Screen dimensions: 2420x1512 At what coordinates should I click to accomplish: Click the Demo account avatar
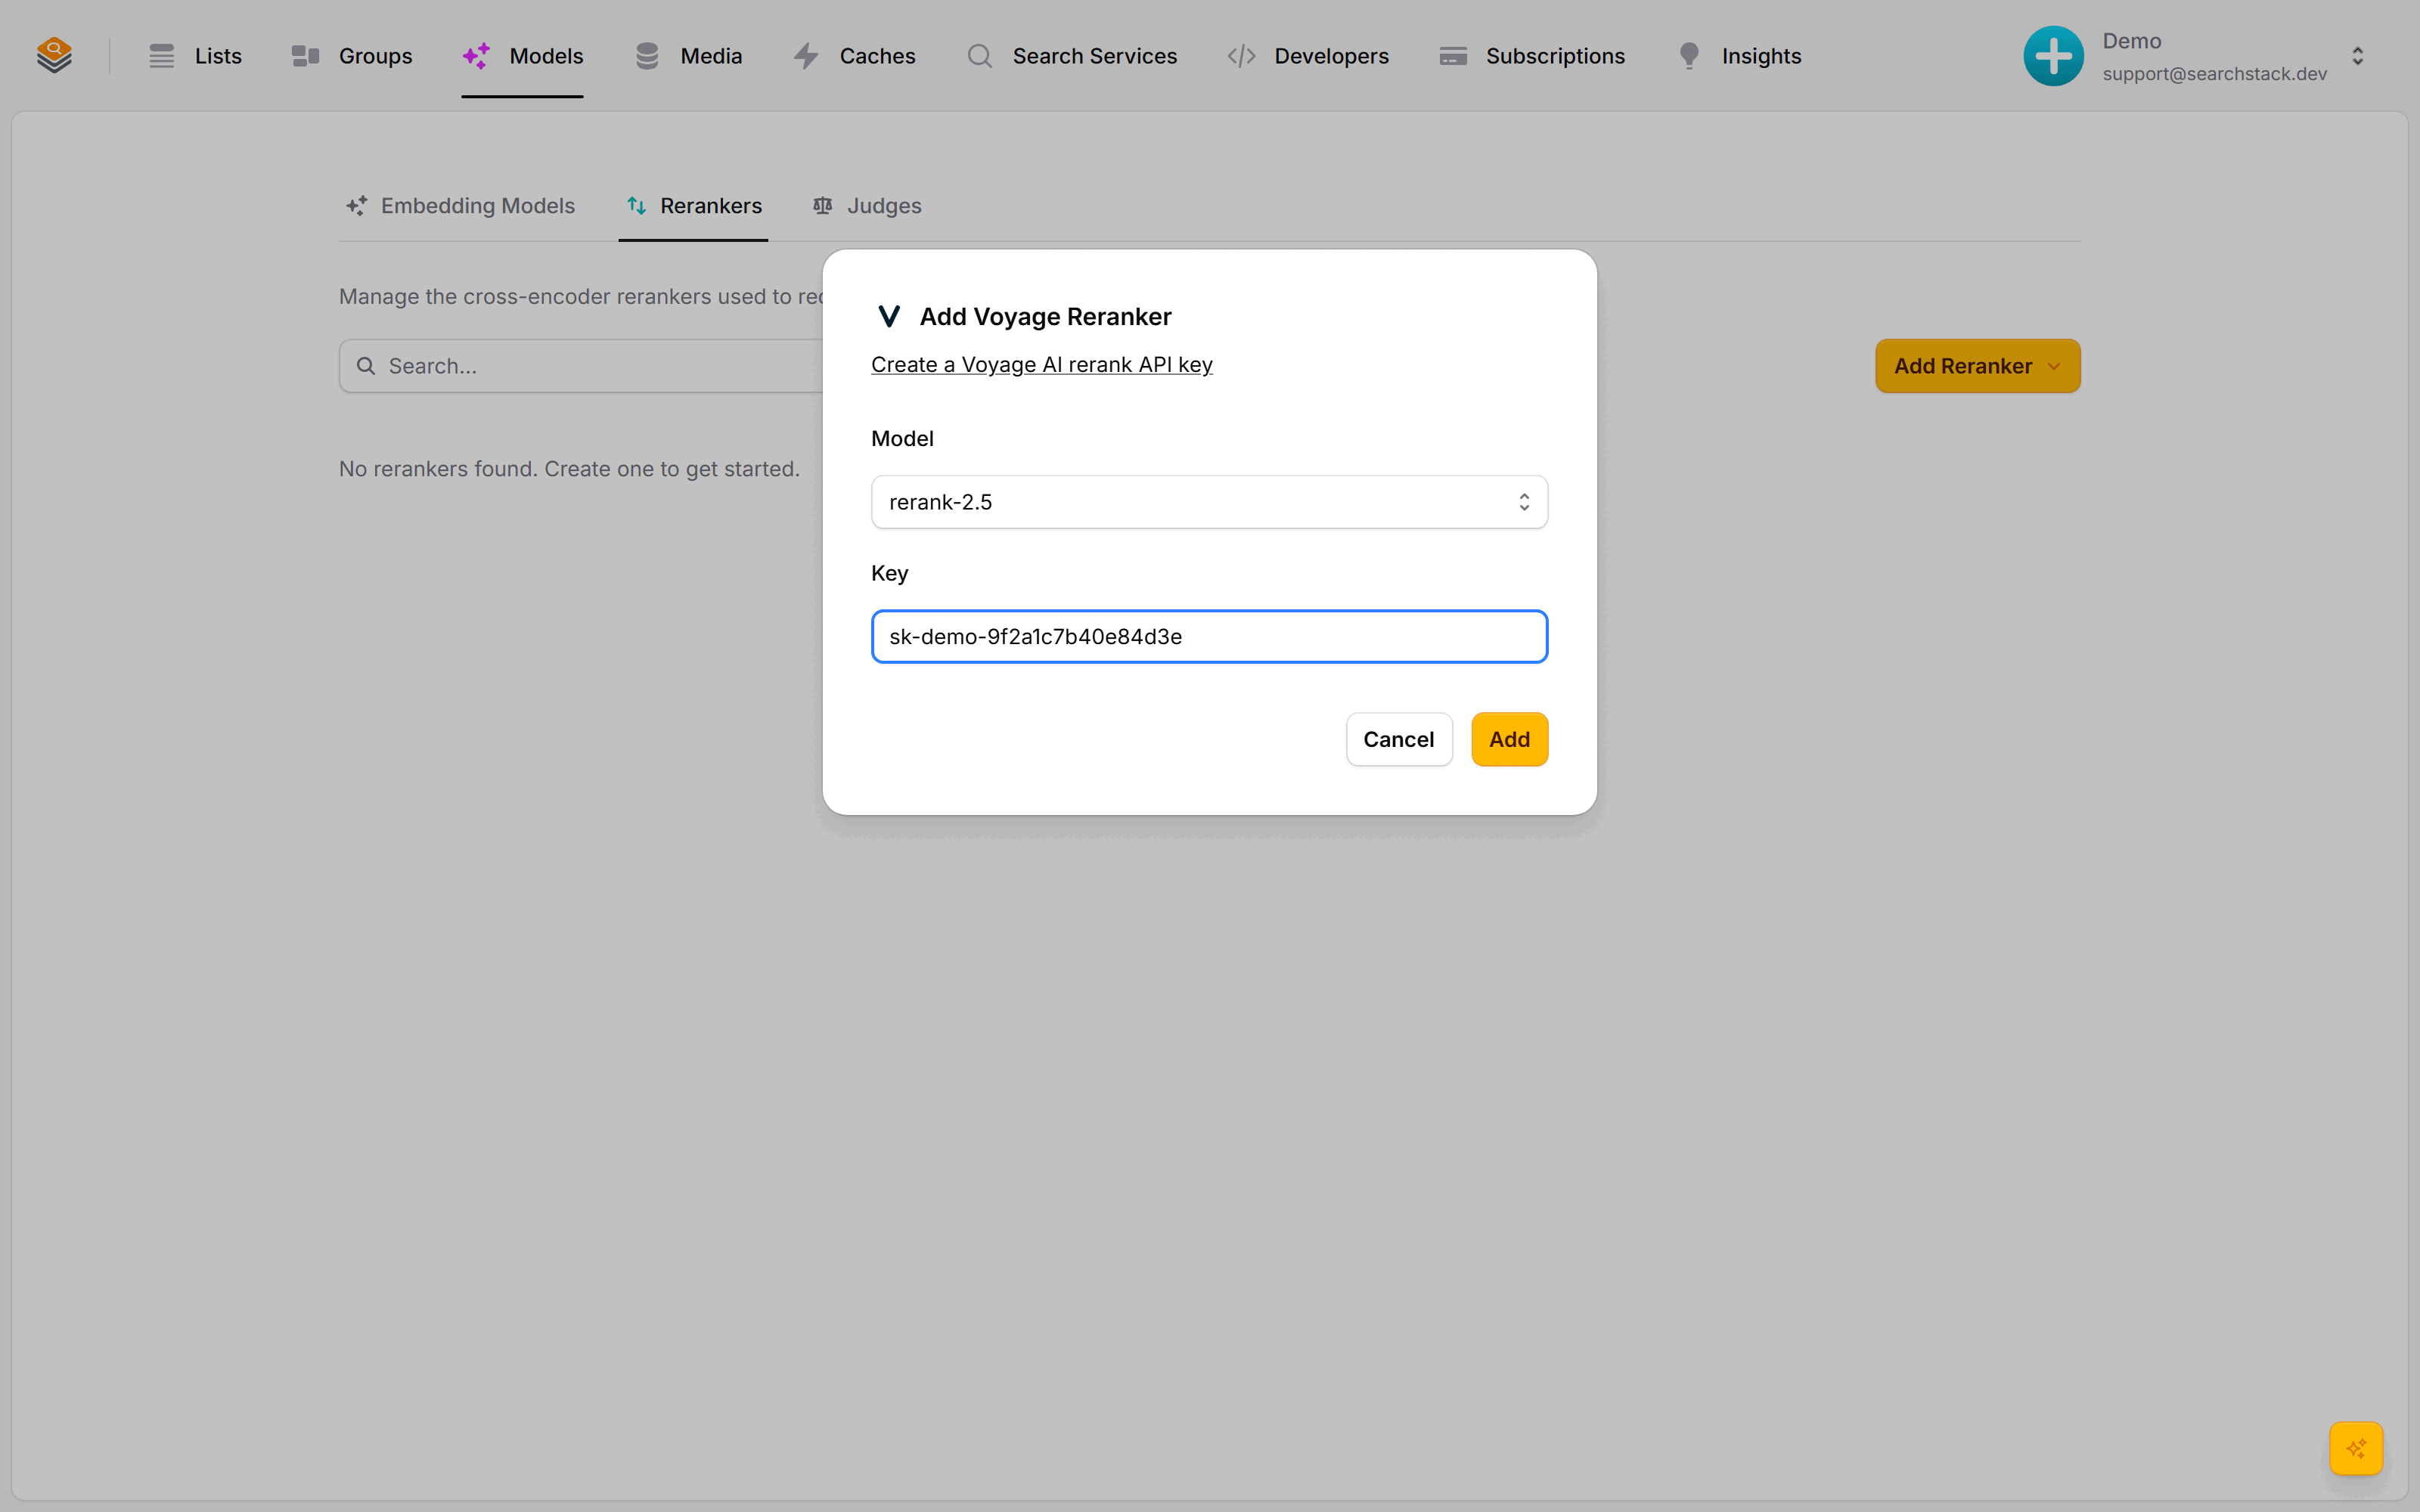point(2053,56)
